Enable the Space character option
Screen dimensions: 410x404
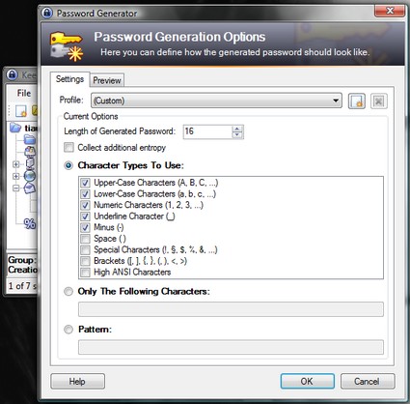[85, 239]
